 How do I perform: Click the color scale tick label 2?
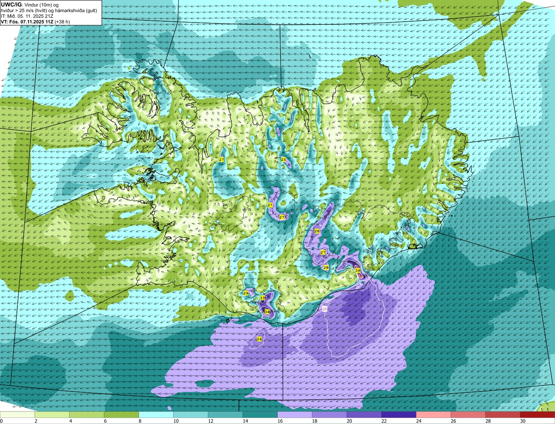36,421
